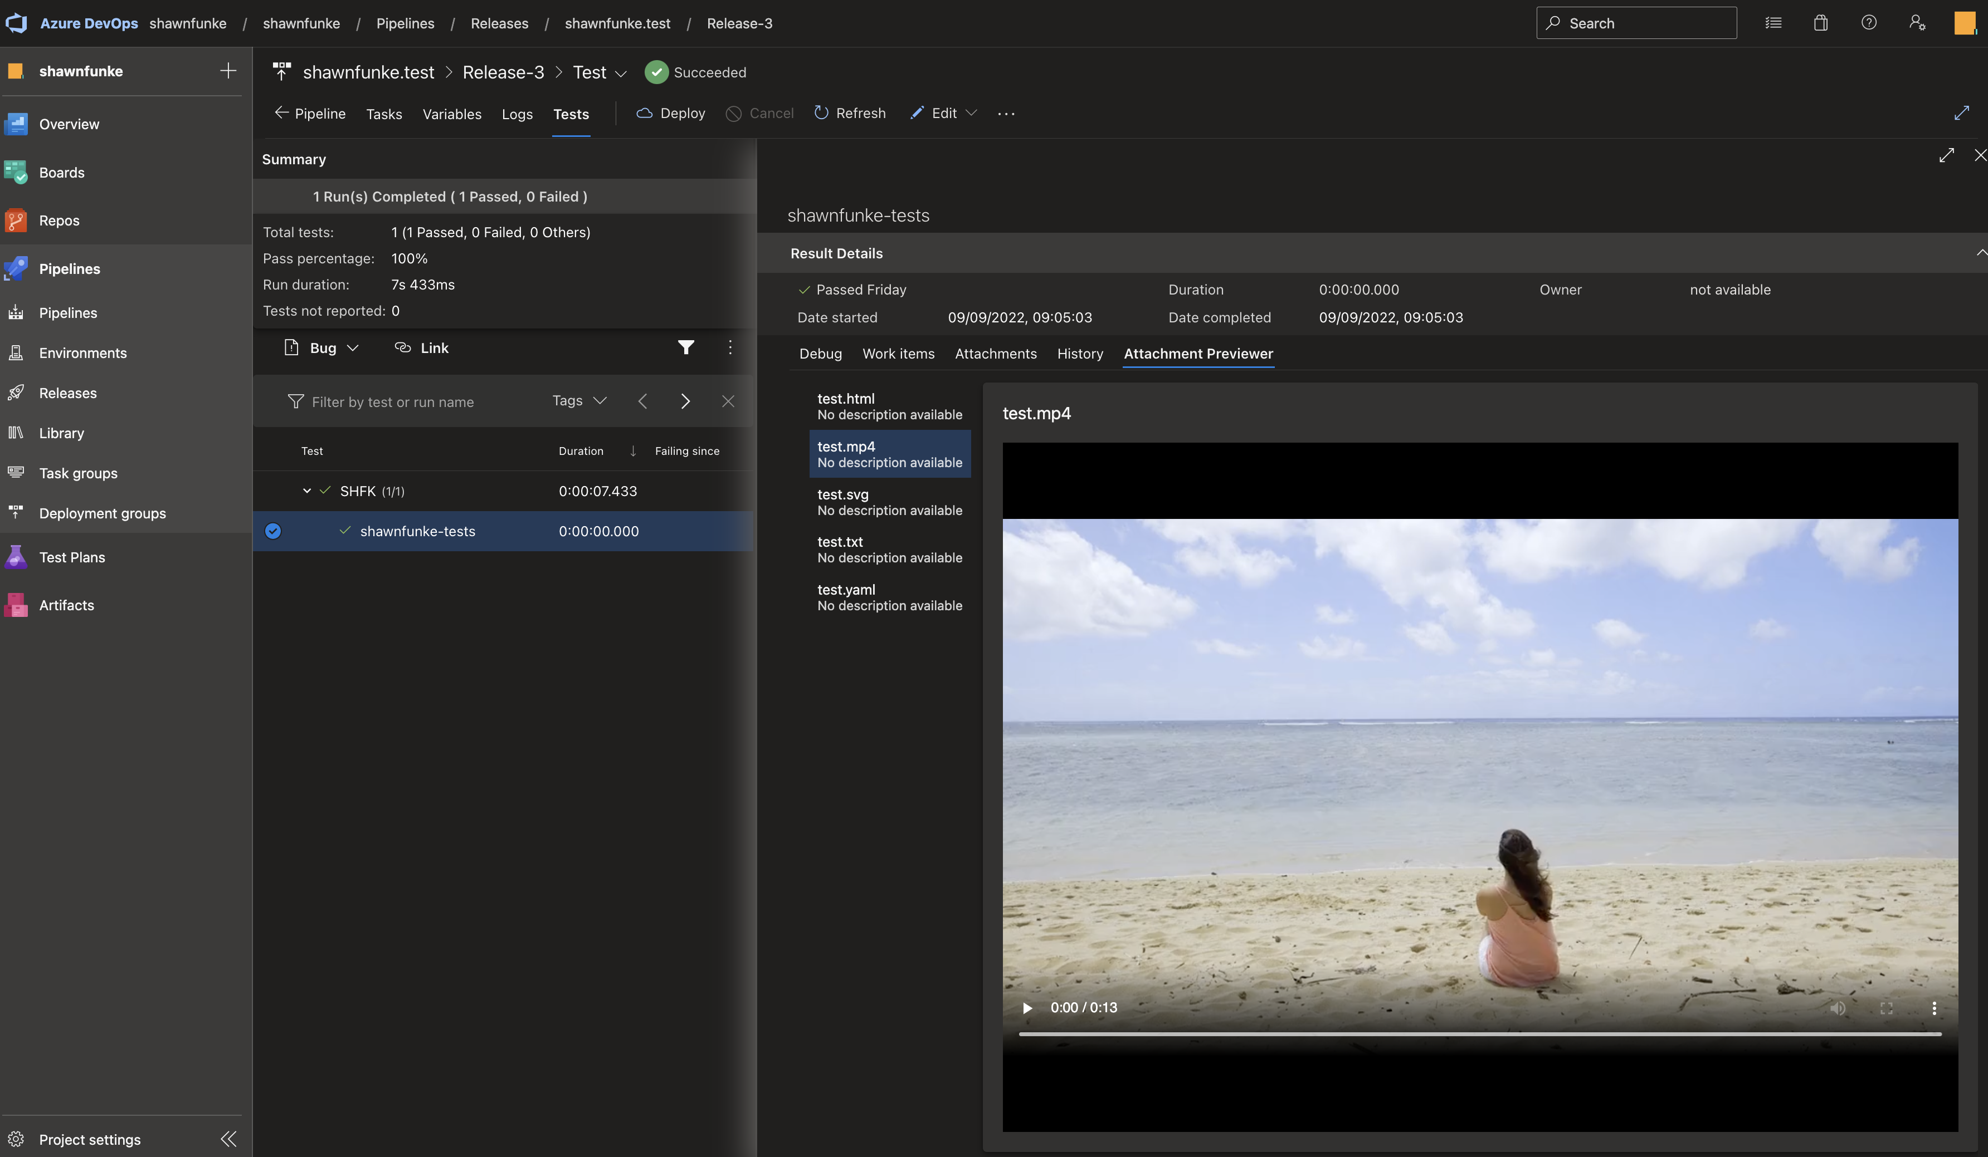Select the test.svg attachment
The width and height of the screenshot is (1988, 1157).
point(889,502)
